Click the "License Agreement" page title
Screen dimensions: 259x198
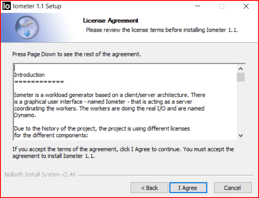coord(110,21)
